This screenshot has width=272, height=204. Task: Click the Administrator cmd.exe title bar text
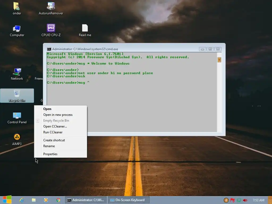click(x=85, y=49)
